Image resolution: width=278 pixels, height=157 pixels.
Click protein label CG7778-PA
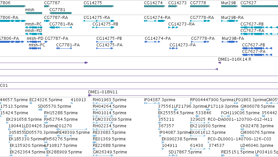click(203, 39)
